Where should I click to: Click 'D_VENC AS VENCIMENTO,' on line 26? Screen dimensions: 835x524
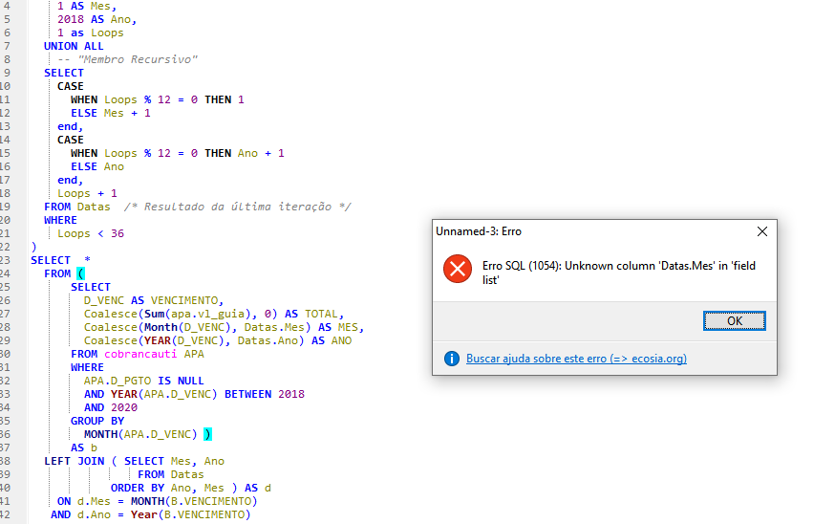154,300
